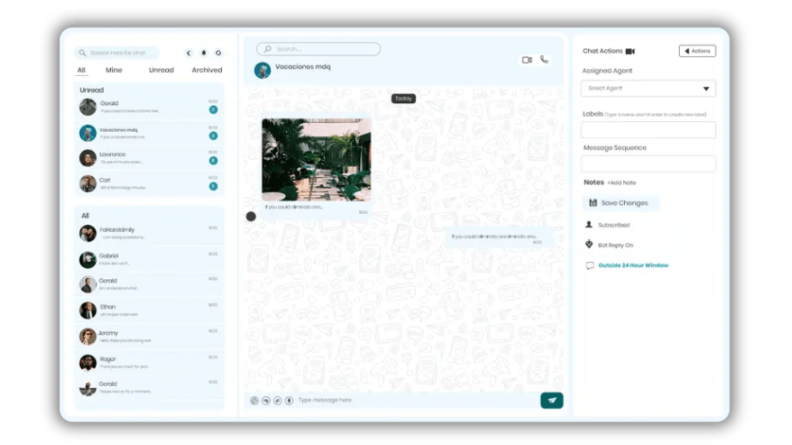Open the plant courtyard image in the chat

pyautogui.click(x=316, y=160)
